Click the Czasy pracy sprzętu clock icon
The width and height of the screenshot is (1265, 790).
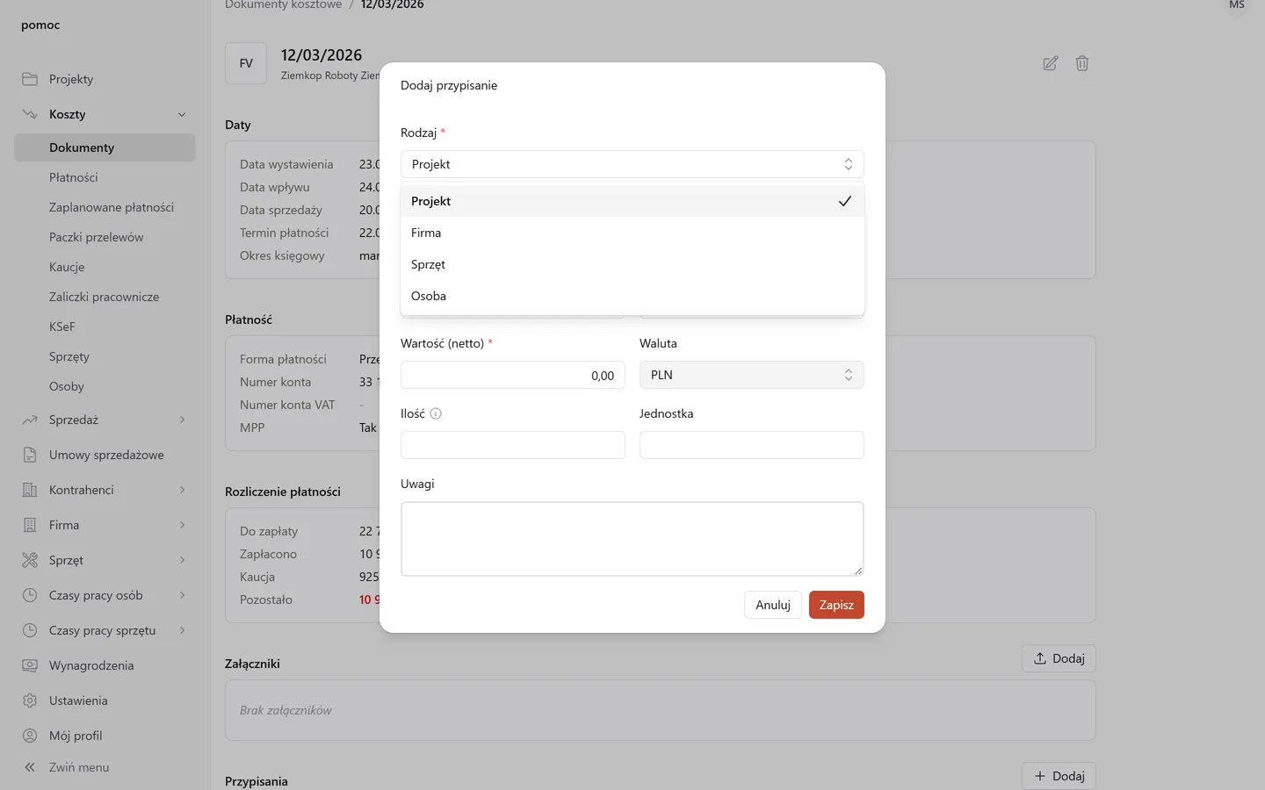[30, 630]
